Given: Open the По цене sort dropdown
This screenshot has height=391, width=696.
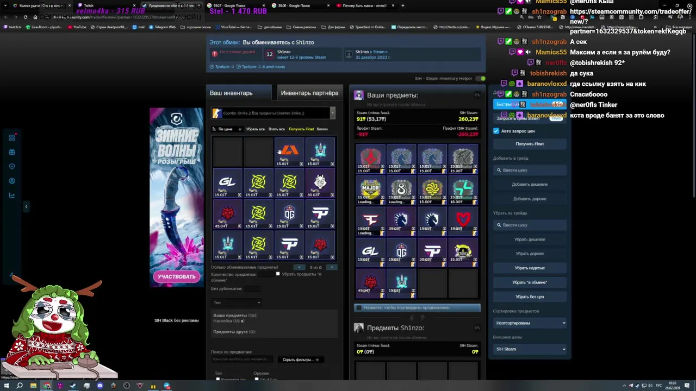Looking at the screenshot, I should (x=227, y=129).
